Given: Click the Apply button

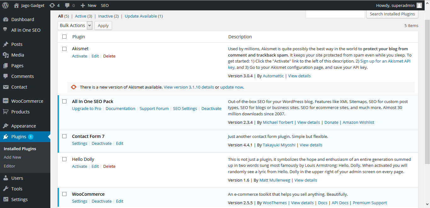Looking at the screenshot, I should click(103, 25).
